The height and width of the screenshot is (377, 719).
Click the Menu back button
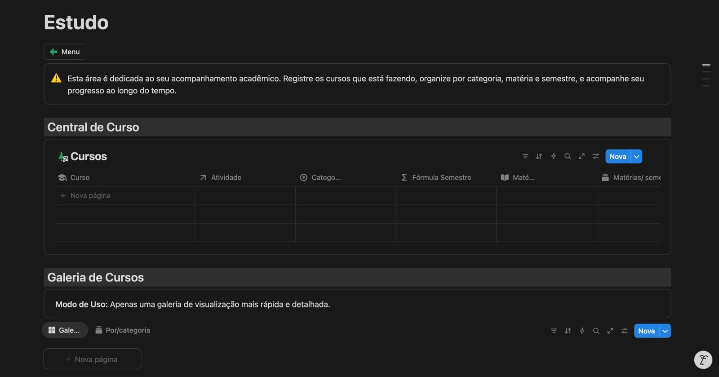coord(65,52)
